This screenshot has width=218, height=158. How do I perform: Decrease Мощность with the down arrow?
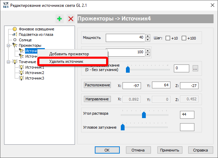(x=148, y=40)
